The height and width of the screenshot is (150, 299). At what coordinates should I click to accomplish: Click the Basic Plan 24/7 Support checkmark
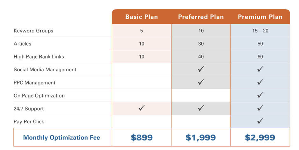coord(142,108)
